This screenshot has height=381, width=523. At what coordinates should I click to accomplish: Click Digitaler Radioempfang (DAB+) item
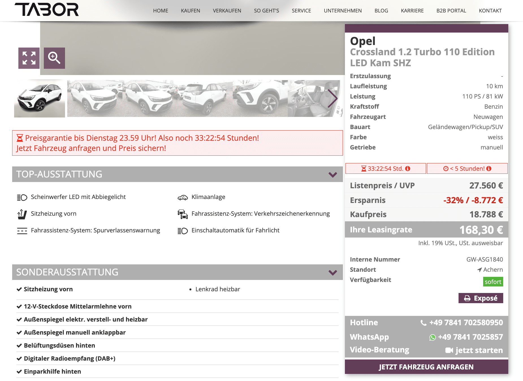coord(70,359)
